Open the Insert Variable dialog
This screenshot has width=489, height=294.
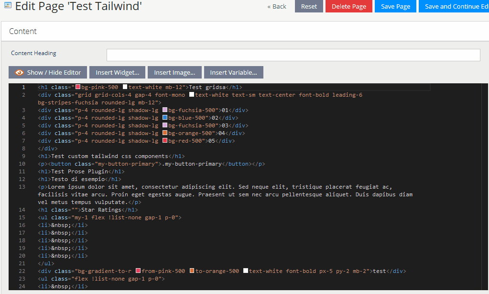point(233,72)
